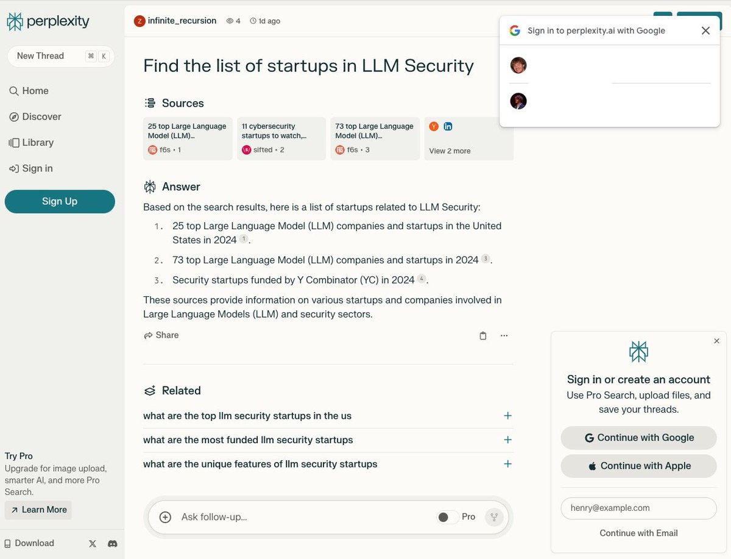Open a New Thread
731x559 pixels.
click(60, 56)
